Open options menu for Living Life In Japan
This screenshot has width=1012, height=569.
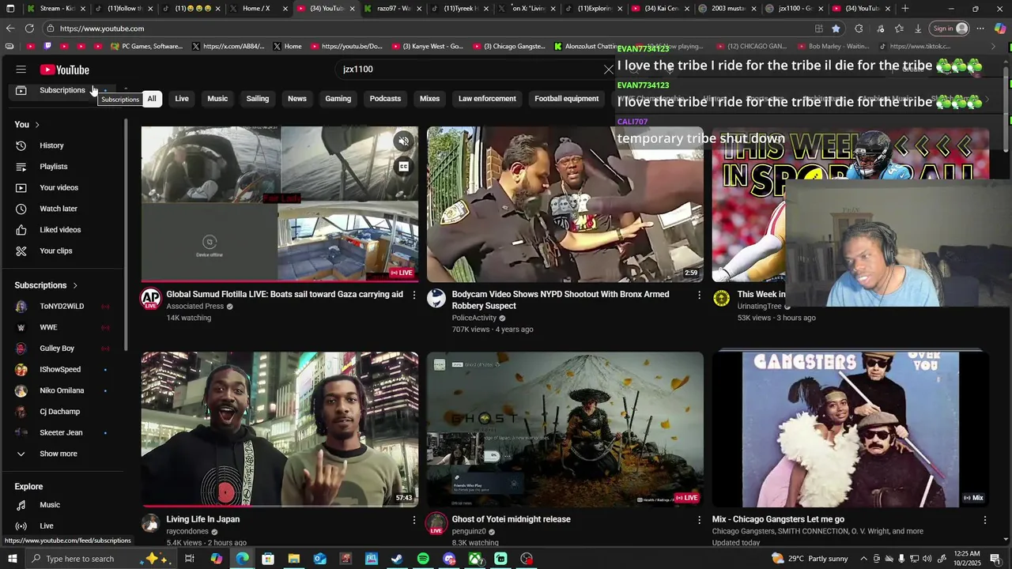pos(413,520)
